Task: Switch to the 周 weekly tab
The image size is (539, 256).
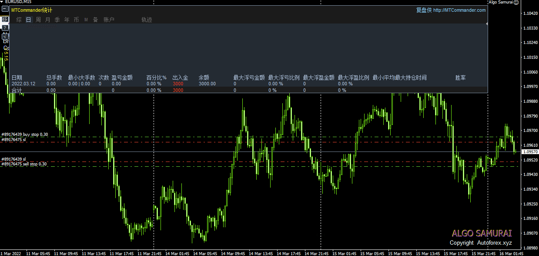Action: 38,20
